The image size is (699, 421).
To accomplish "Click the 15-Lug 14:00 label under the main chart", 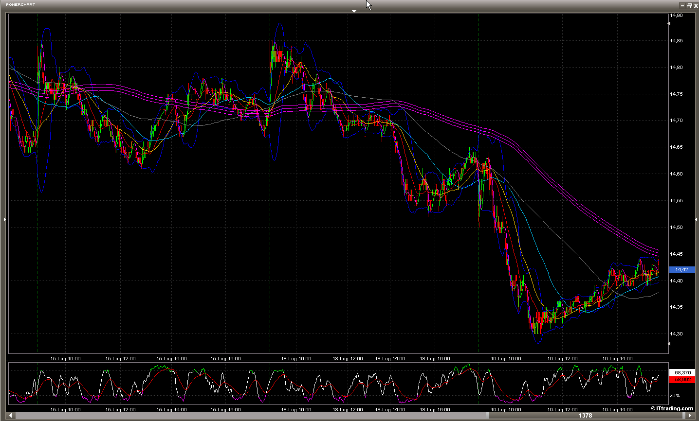I will [x=171, y=359].
